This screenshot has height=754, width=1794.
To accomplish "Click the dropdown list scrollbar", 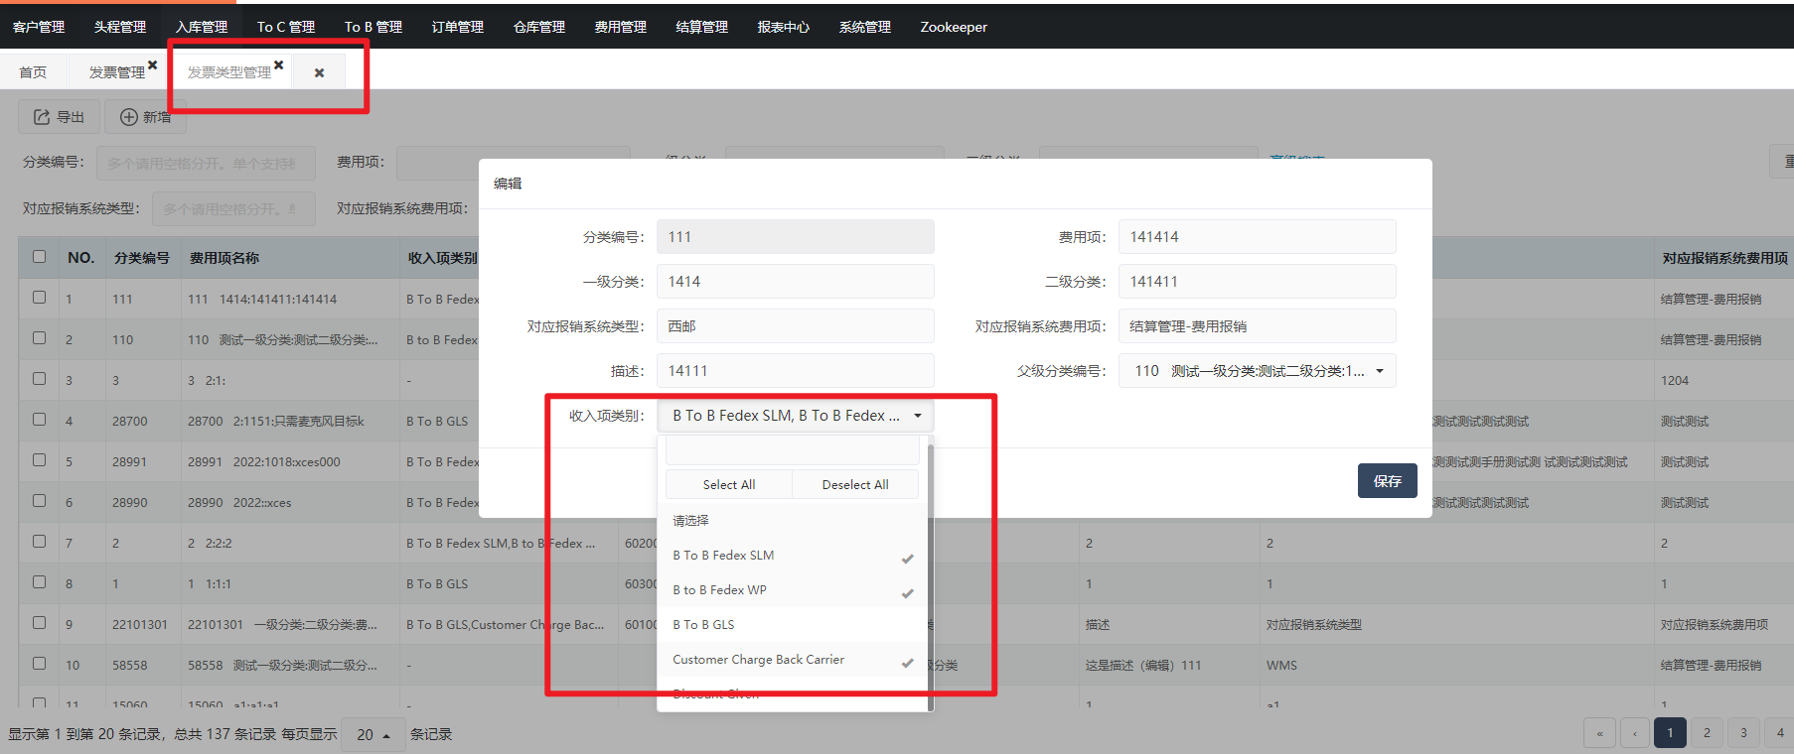I will pos(930,575).
